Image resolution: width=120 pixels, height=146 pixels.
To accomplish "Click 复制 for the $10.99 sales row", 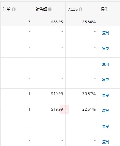I will [105, 95].
